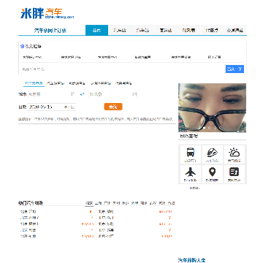Click the date field showing 2020-05-15
Image resolution: width=263 pixels, height=263 pixels.
52,107
